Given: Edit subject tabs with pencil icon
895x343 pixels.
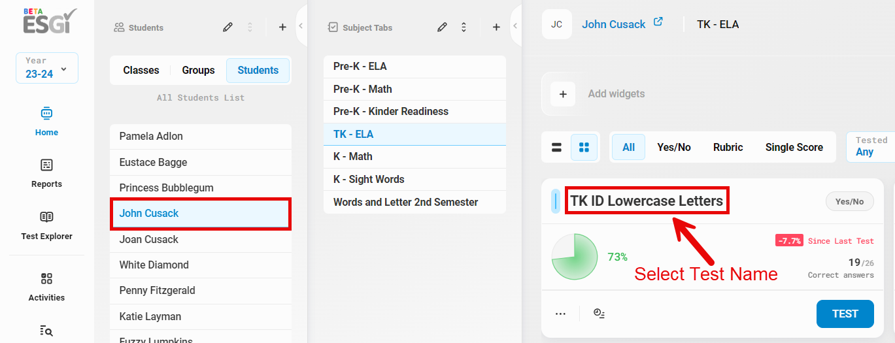Looking at the screenshot, I should click(x=442, y=27).
